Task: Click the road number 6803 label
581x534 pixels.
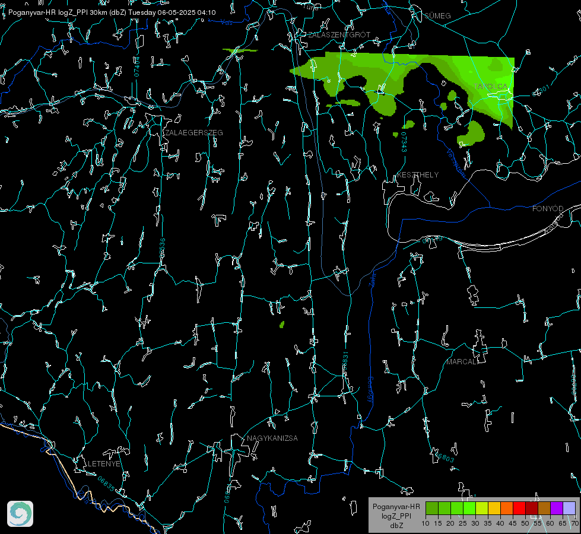Action: pyautogui.click(x=445, y=456)
